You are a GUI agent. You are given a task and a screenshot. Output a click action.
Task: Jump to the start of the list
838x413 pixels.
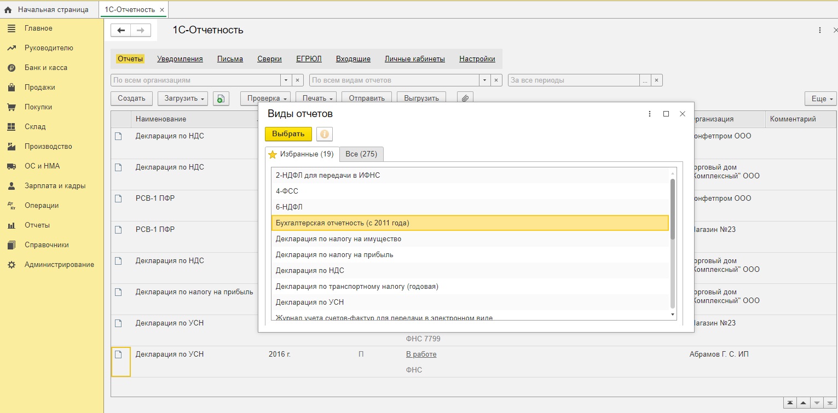790,403
